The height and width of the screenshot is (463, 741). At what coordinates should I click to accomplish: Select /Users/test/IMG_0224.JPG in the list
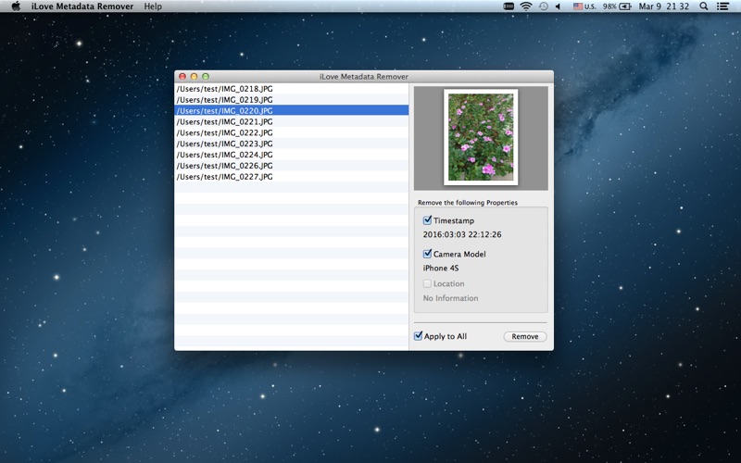(x=292, y=155)
